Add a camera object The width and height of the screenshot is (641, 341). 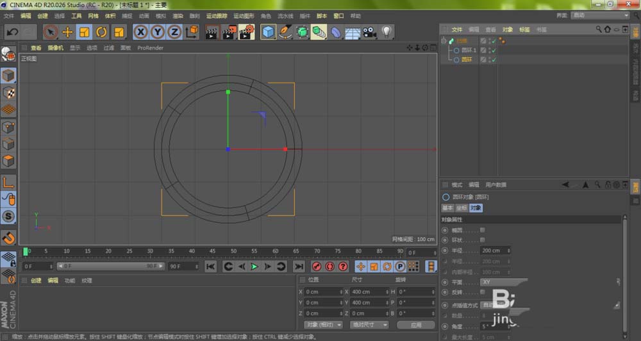[x=369, y=32]
